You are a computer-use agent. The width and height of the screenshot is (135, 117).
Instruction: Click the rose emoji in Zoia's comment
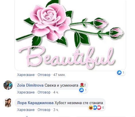82,85
